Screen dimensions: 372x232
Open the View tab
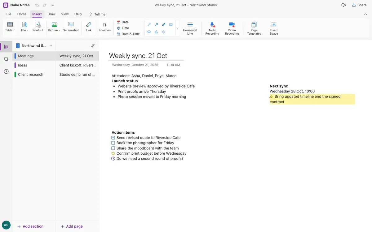click(x=65, y=14)
